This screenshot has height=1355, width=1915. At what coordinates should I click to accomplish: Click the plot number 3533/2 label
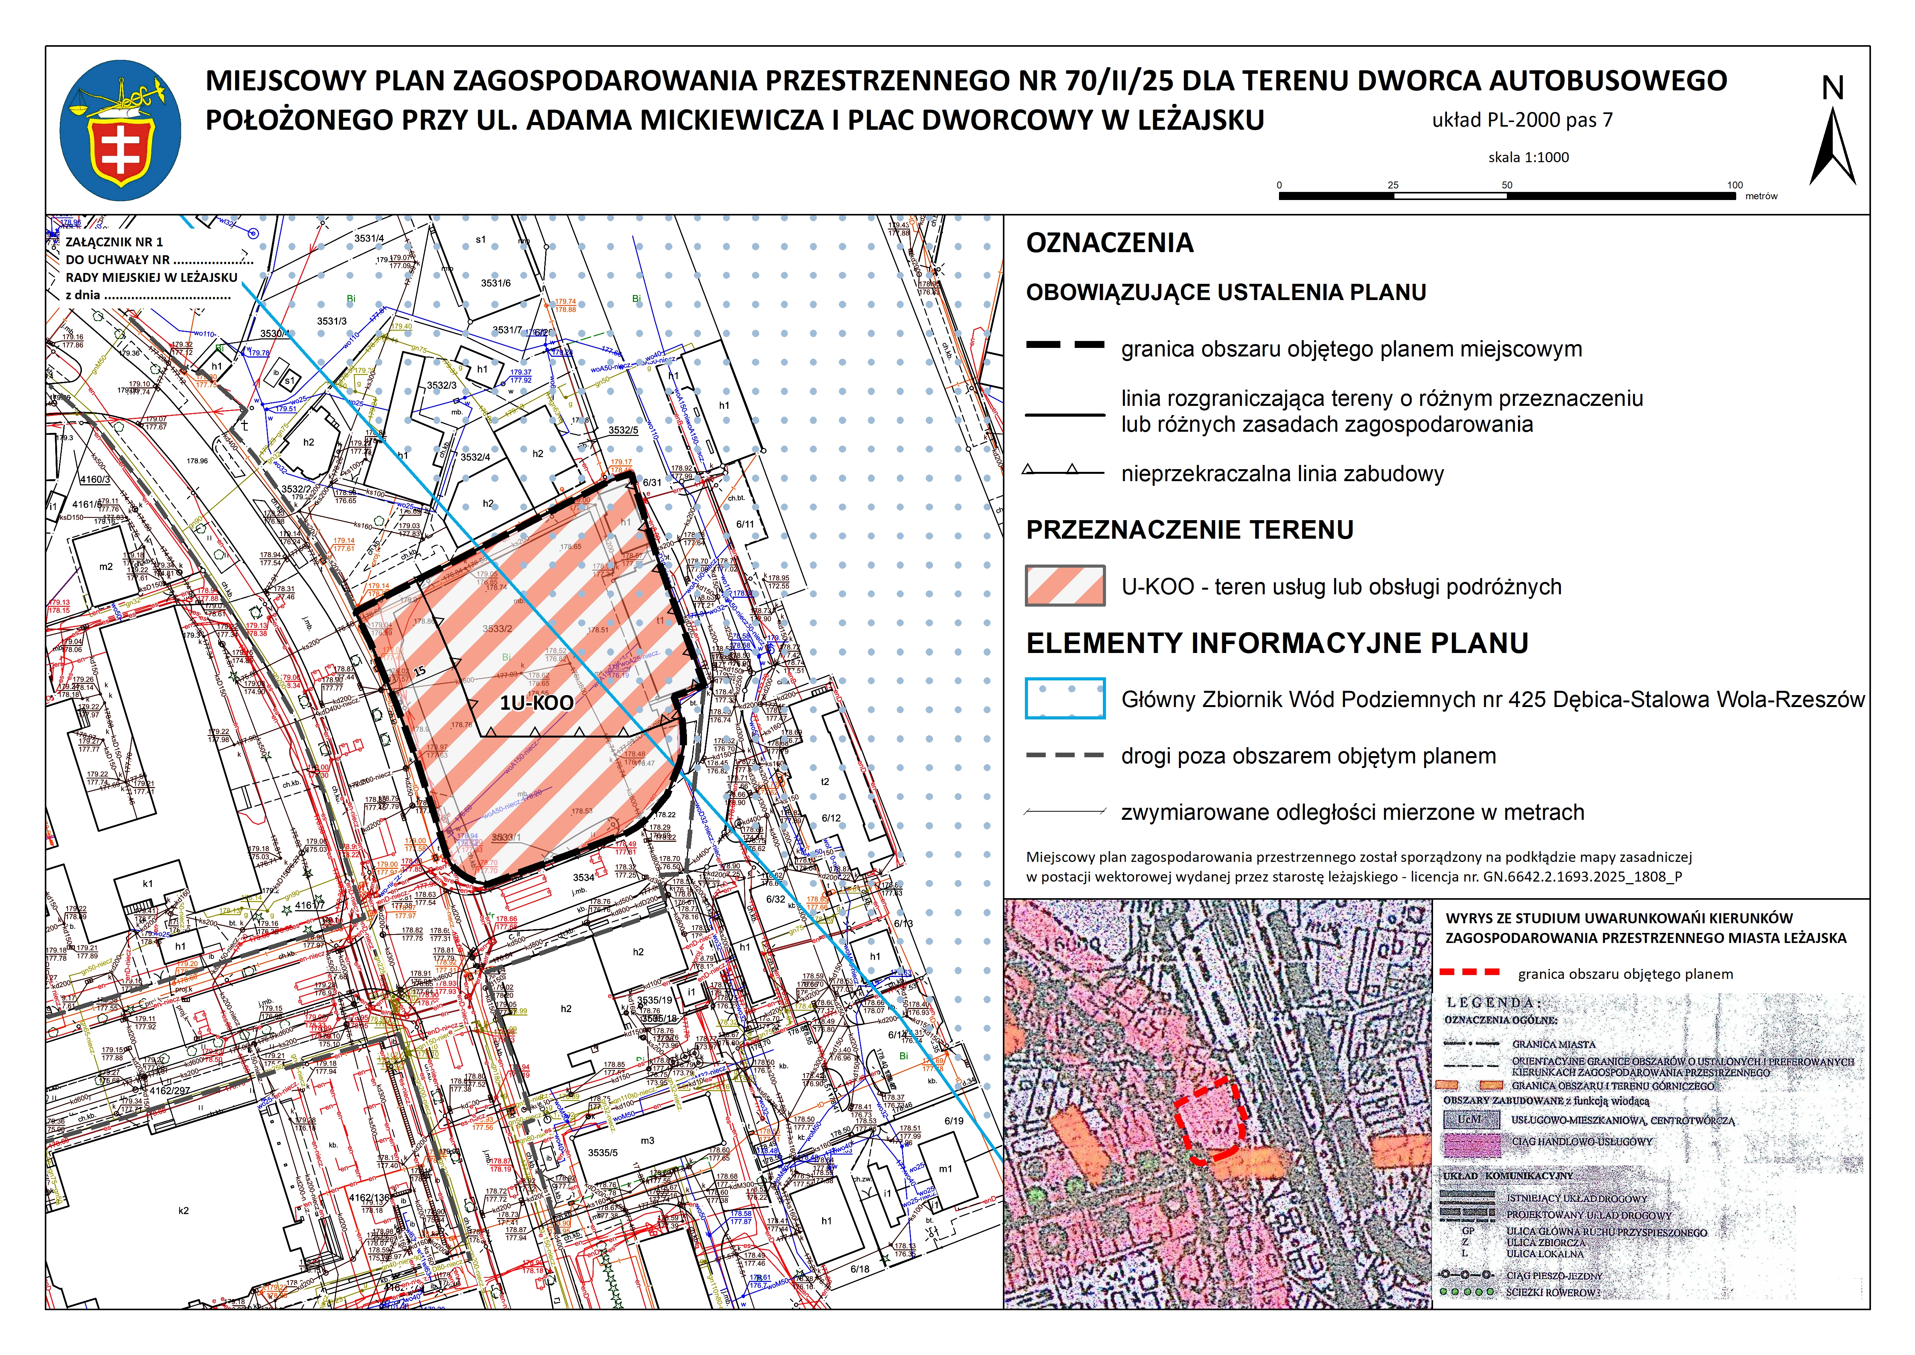tap(497, 628)
